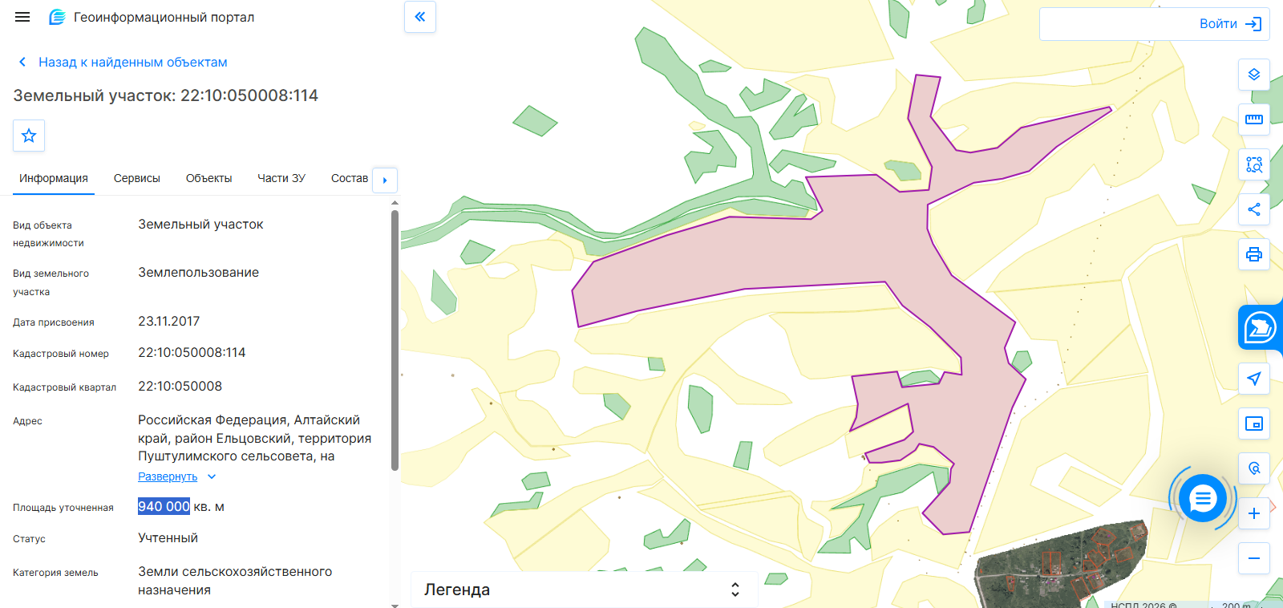The width and height of the screenshot is (1283, 608).
Task: Switch to the Сервисы tab
Action: point(137,178)
